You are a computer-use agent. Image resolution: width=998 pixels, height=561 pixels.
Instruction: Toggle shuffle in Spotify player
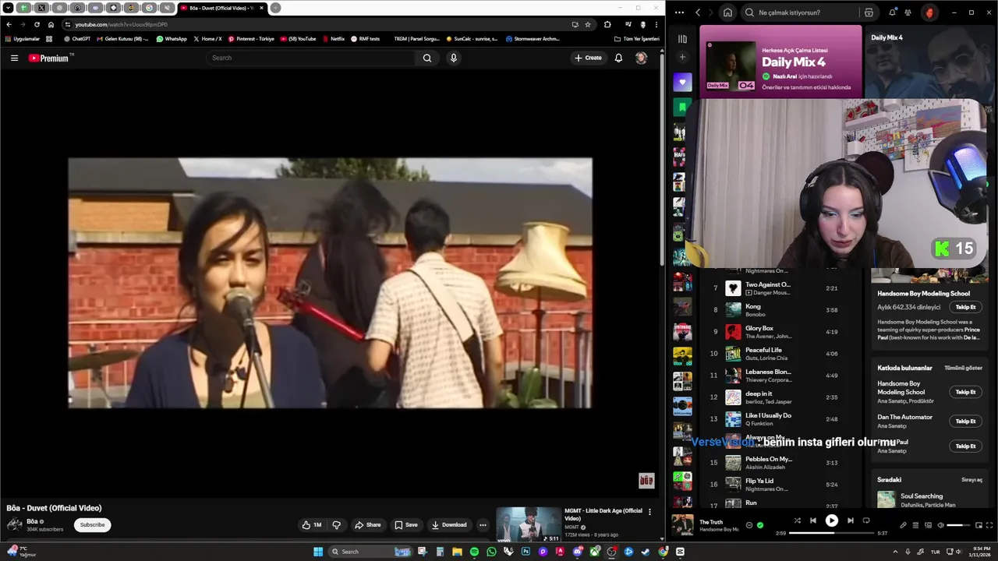pyautogui.click(x=797, y=520)
